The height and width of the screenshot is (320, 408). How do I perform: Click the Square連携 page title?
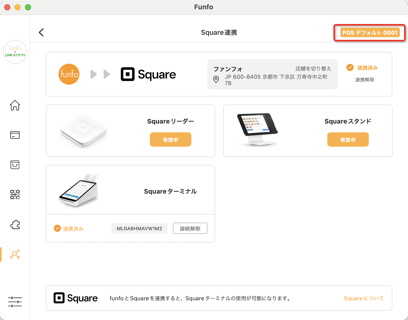pyautogui.click(x=219, y=32)
